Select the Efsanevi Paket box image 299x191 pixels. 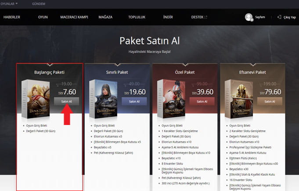239,99
